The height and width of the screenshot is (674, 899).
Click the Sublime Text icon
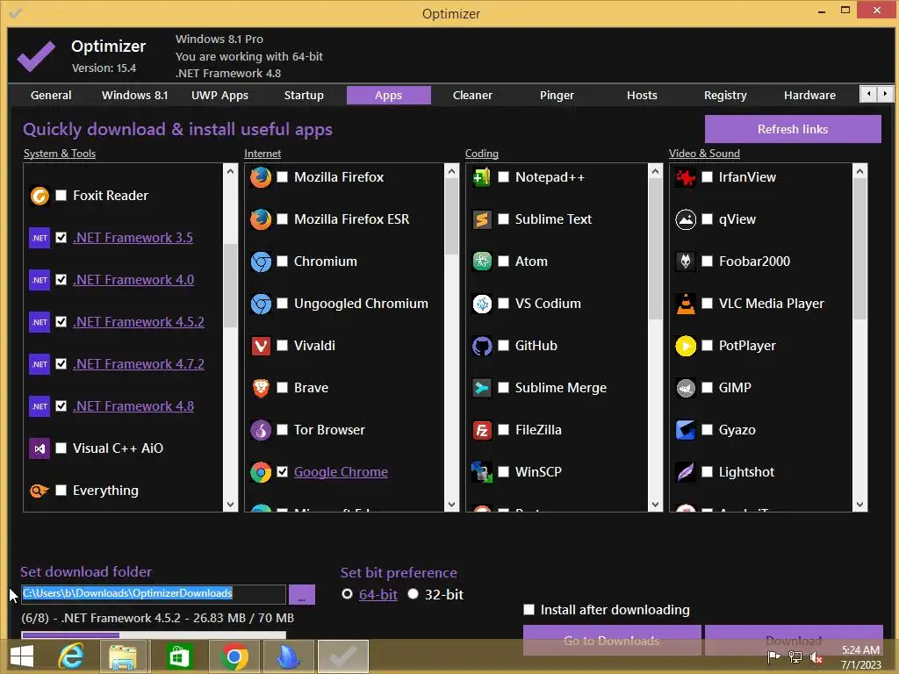click(482, 219)
